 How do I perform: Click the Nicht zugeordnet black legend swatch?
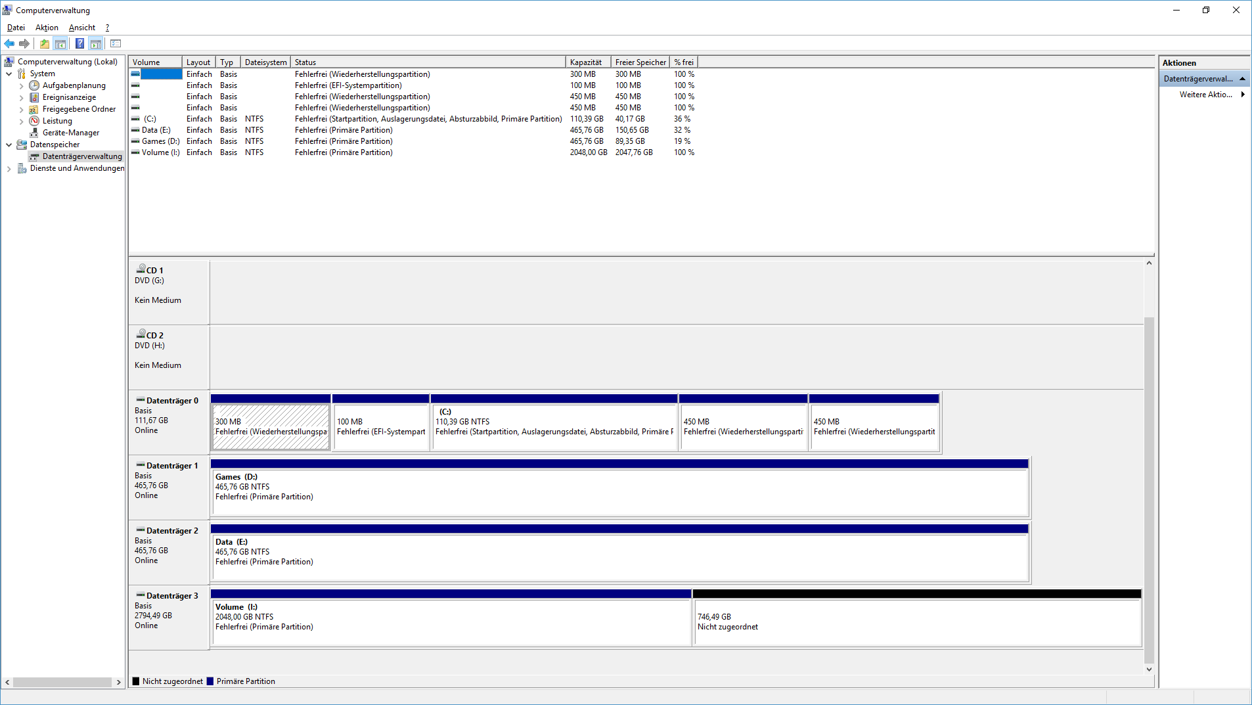click(136, 681)
